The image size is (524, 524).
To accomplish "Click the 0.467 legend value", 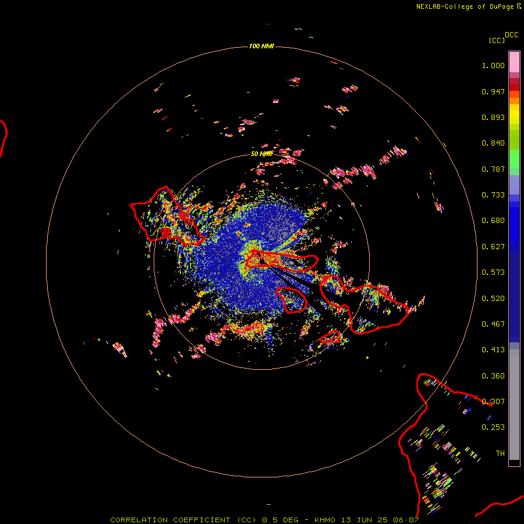I will point(493,324).
